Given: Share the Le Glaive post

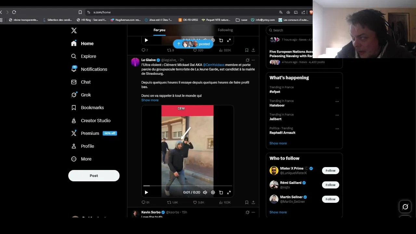Looking at the screenshot, I should click(x=253, y=202).
